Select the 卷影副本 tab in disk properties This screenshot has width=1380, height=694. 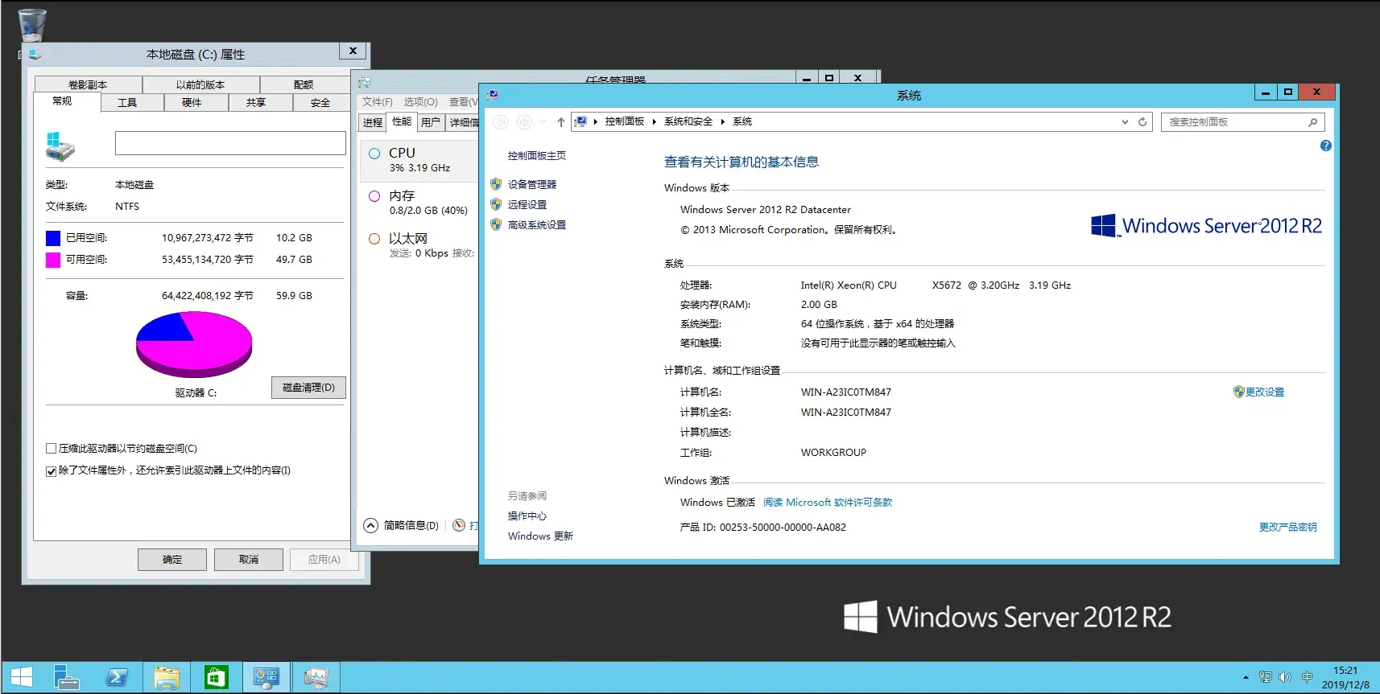click(88, 84)
